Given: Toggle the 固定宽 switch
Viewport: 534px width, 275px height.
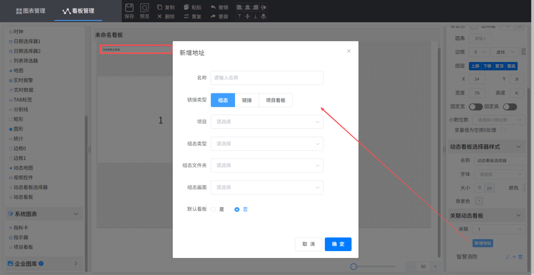Looking at the screenshot, I should point(476,107).
